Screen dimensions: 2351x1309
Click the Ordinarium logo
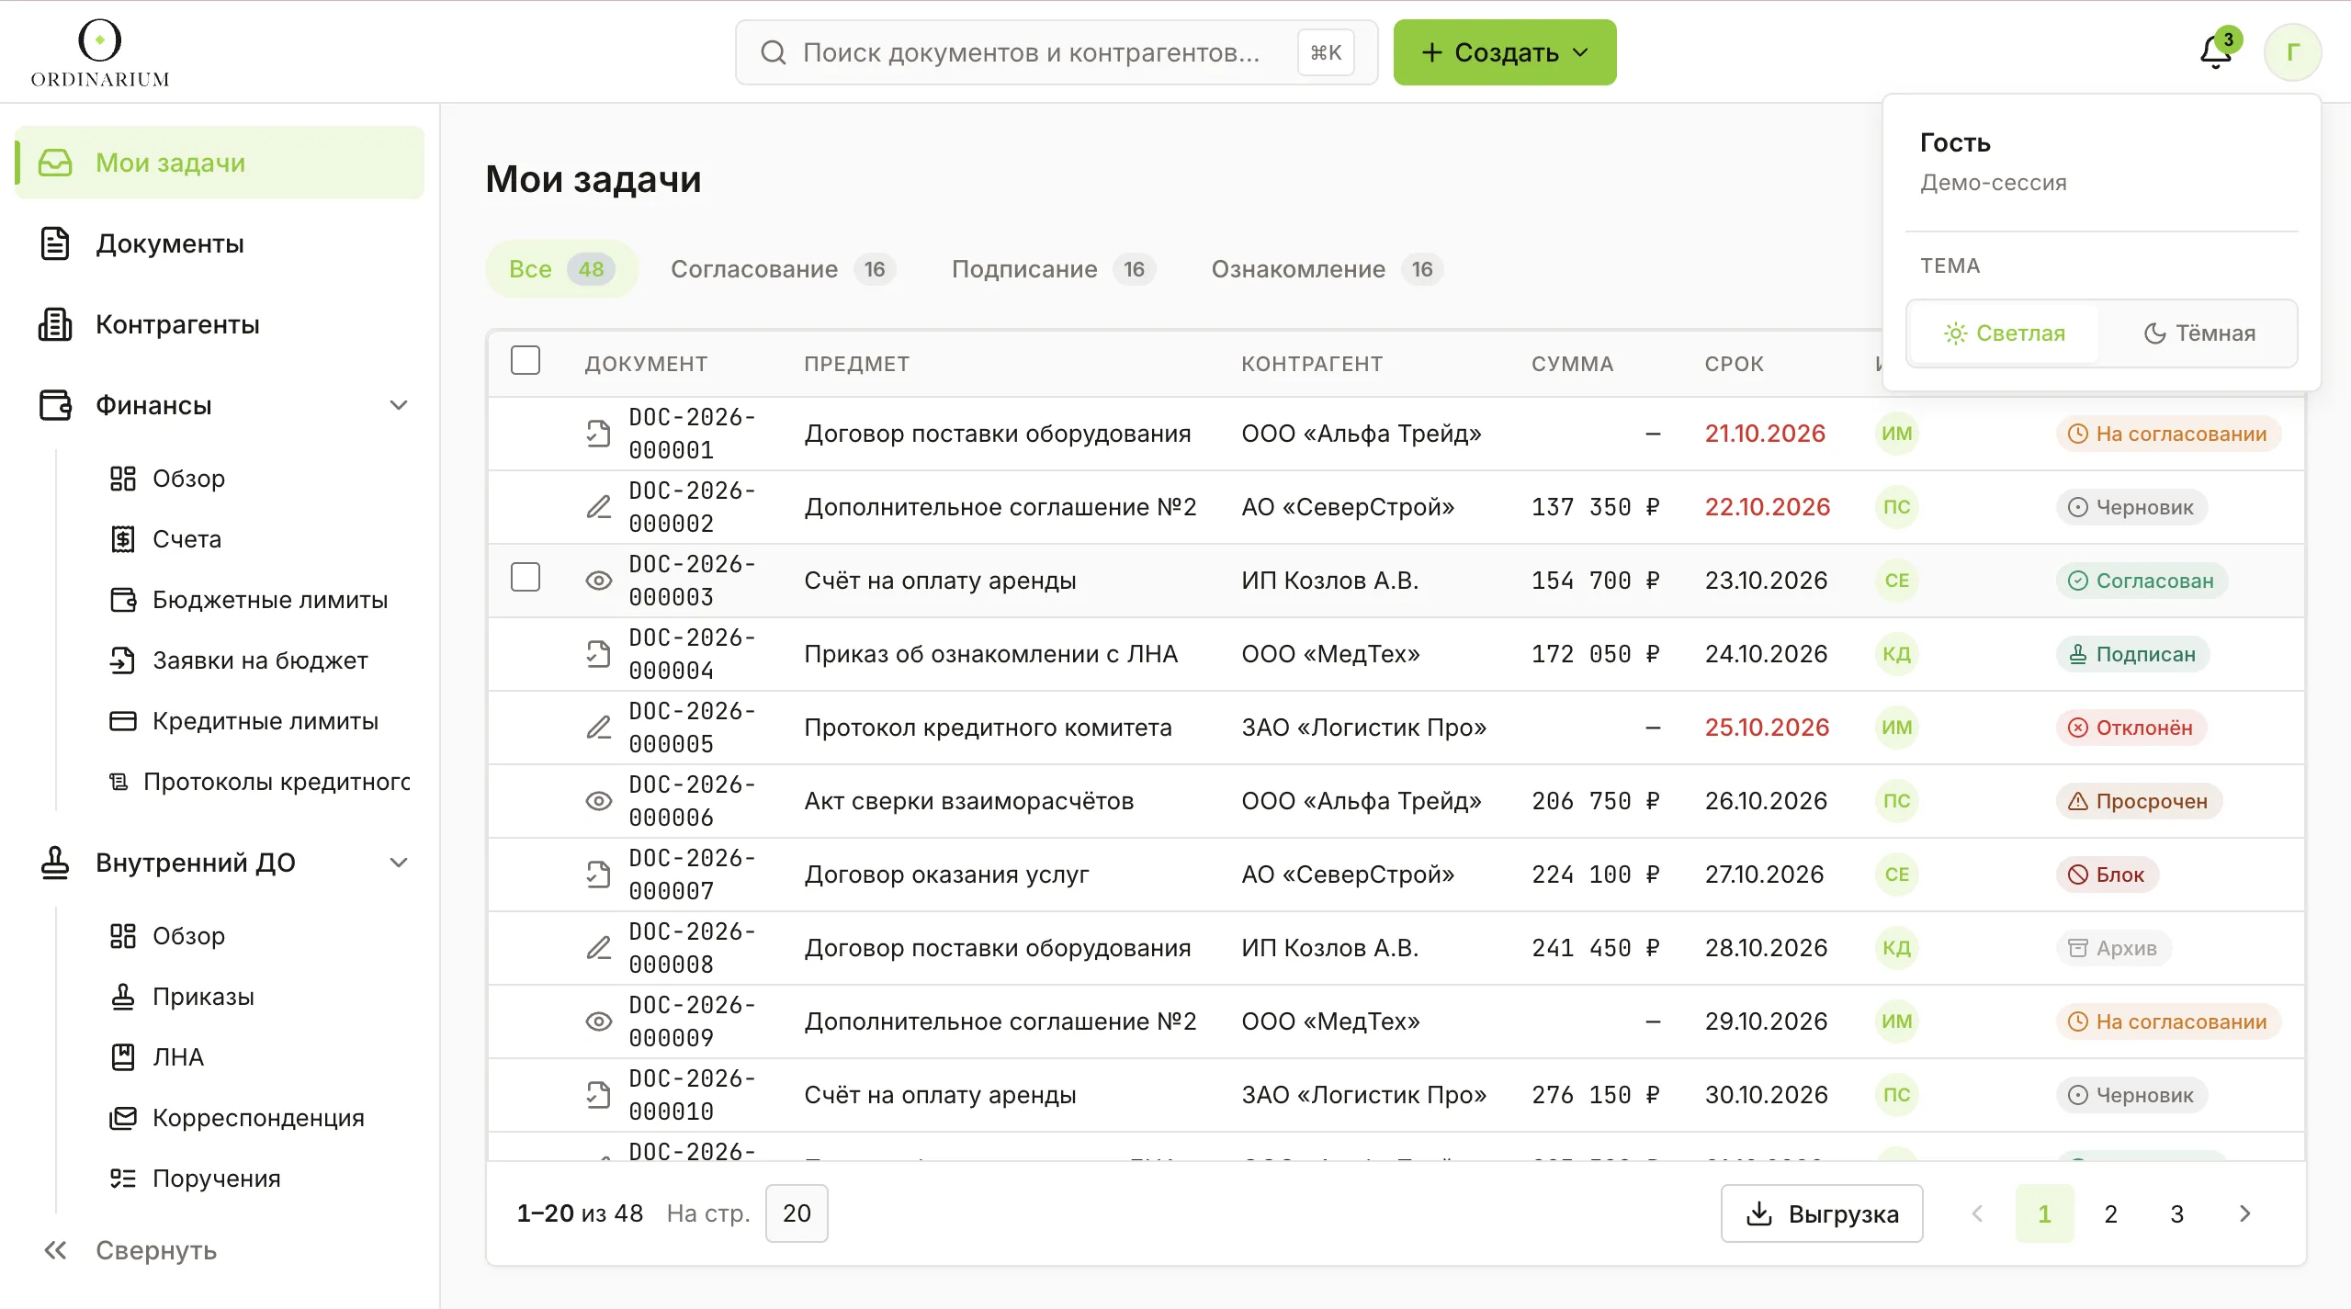tap(100, 53)
